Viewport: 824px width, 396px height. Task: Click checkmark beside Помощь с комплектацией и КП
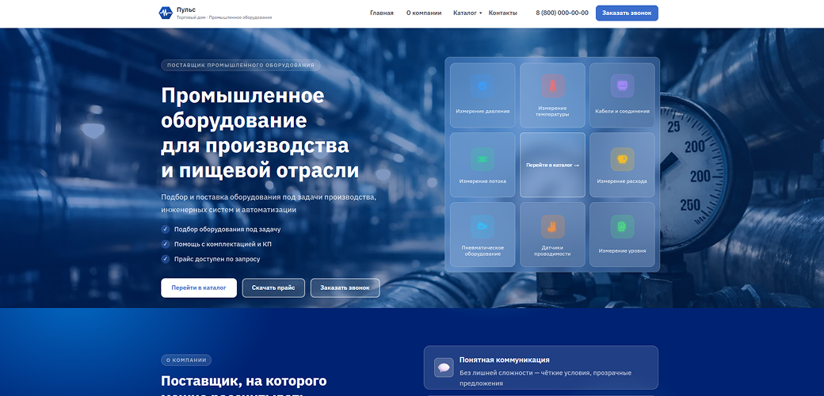(166, 244)
